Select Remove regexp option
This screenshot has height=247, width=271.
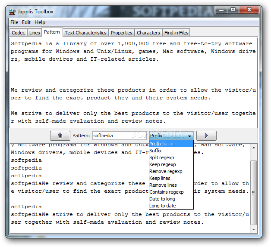pyautogui.click(x=171, y=171)
